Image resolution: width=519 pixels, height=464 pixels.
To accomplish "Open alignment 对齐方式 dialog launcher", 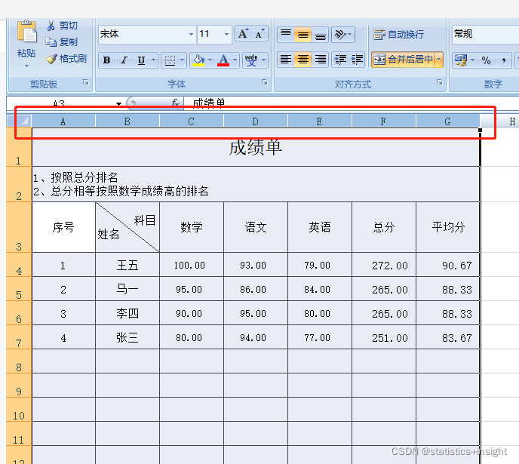I will coord(440,82).
